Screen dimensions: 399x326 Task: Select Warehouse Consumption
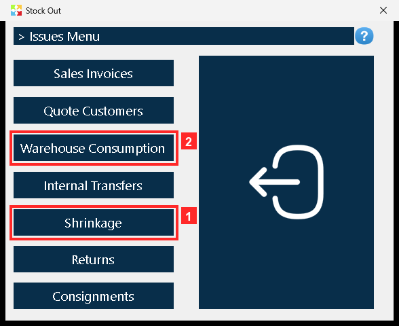pyautogui.click(x=94, y=148)
